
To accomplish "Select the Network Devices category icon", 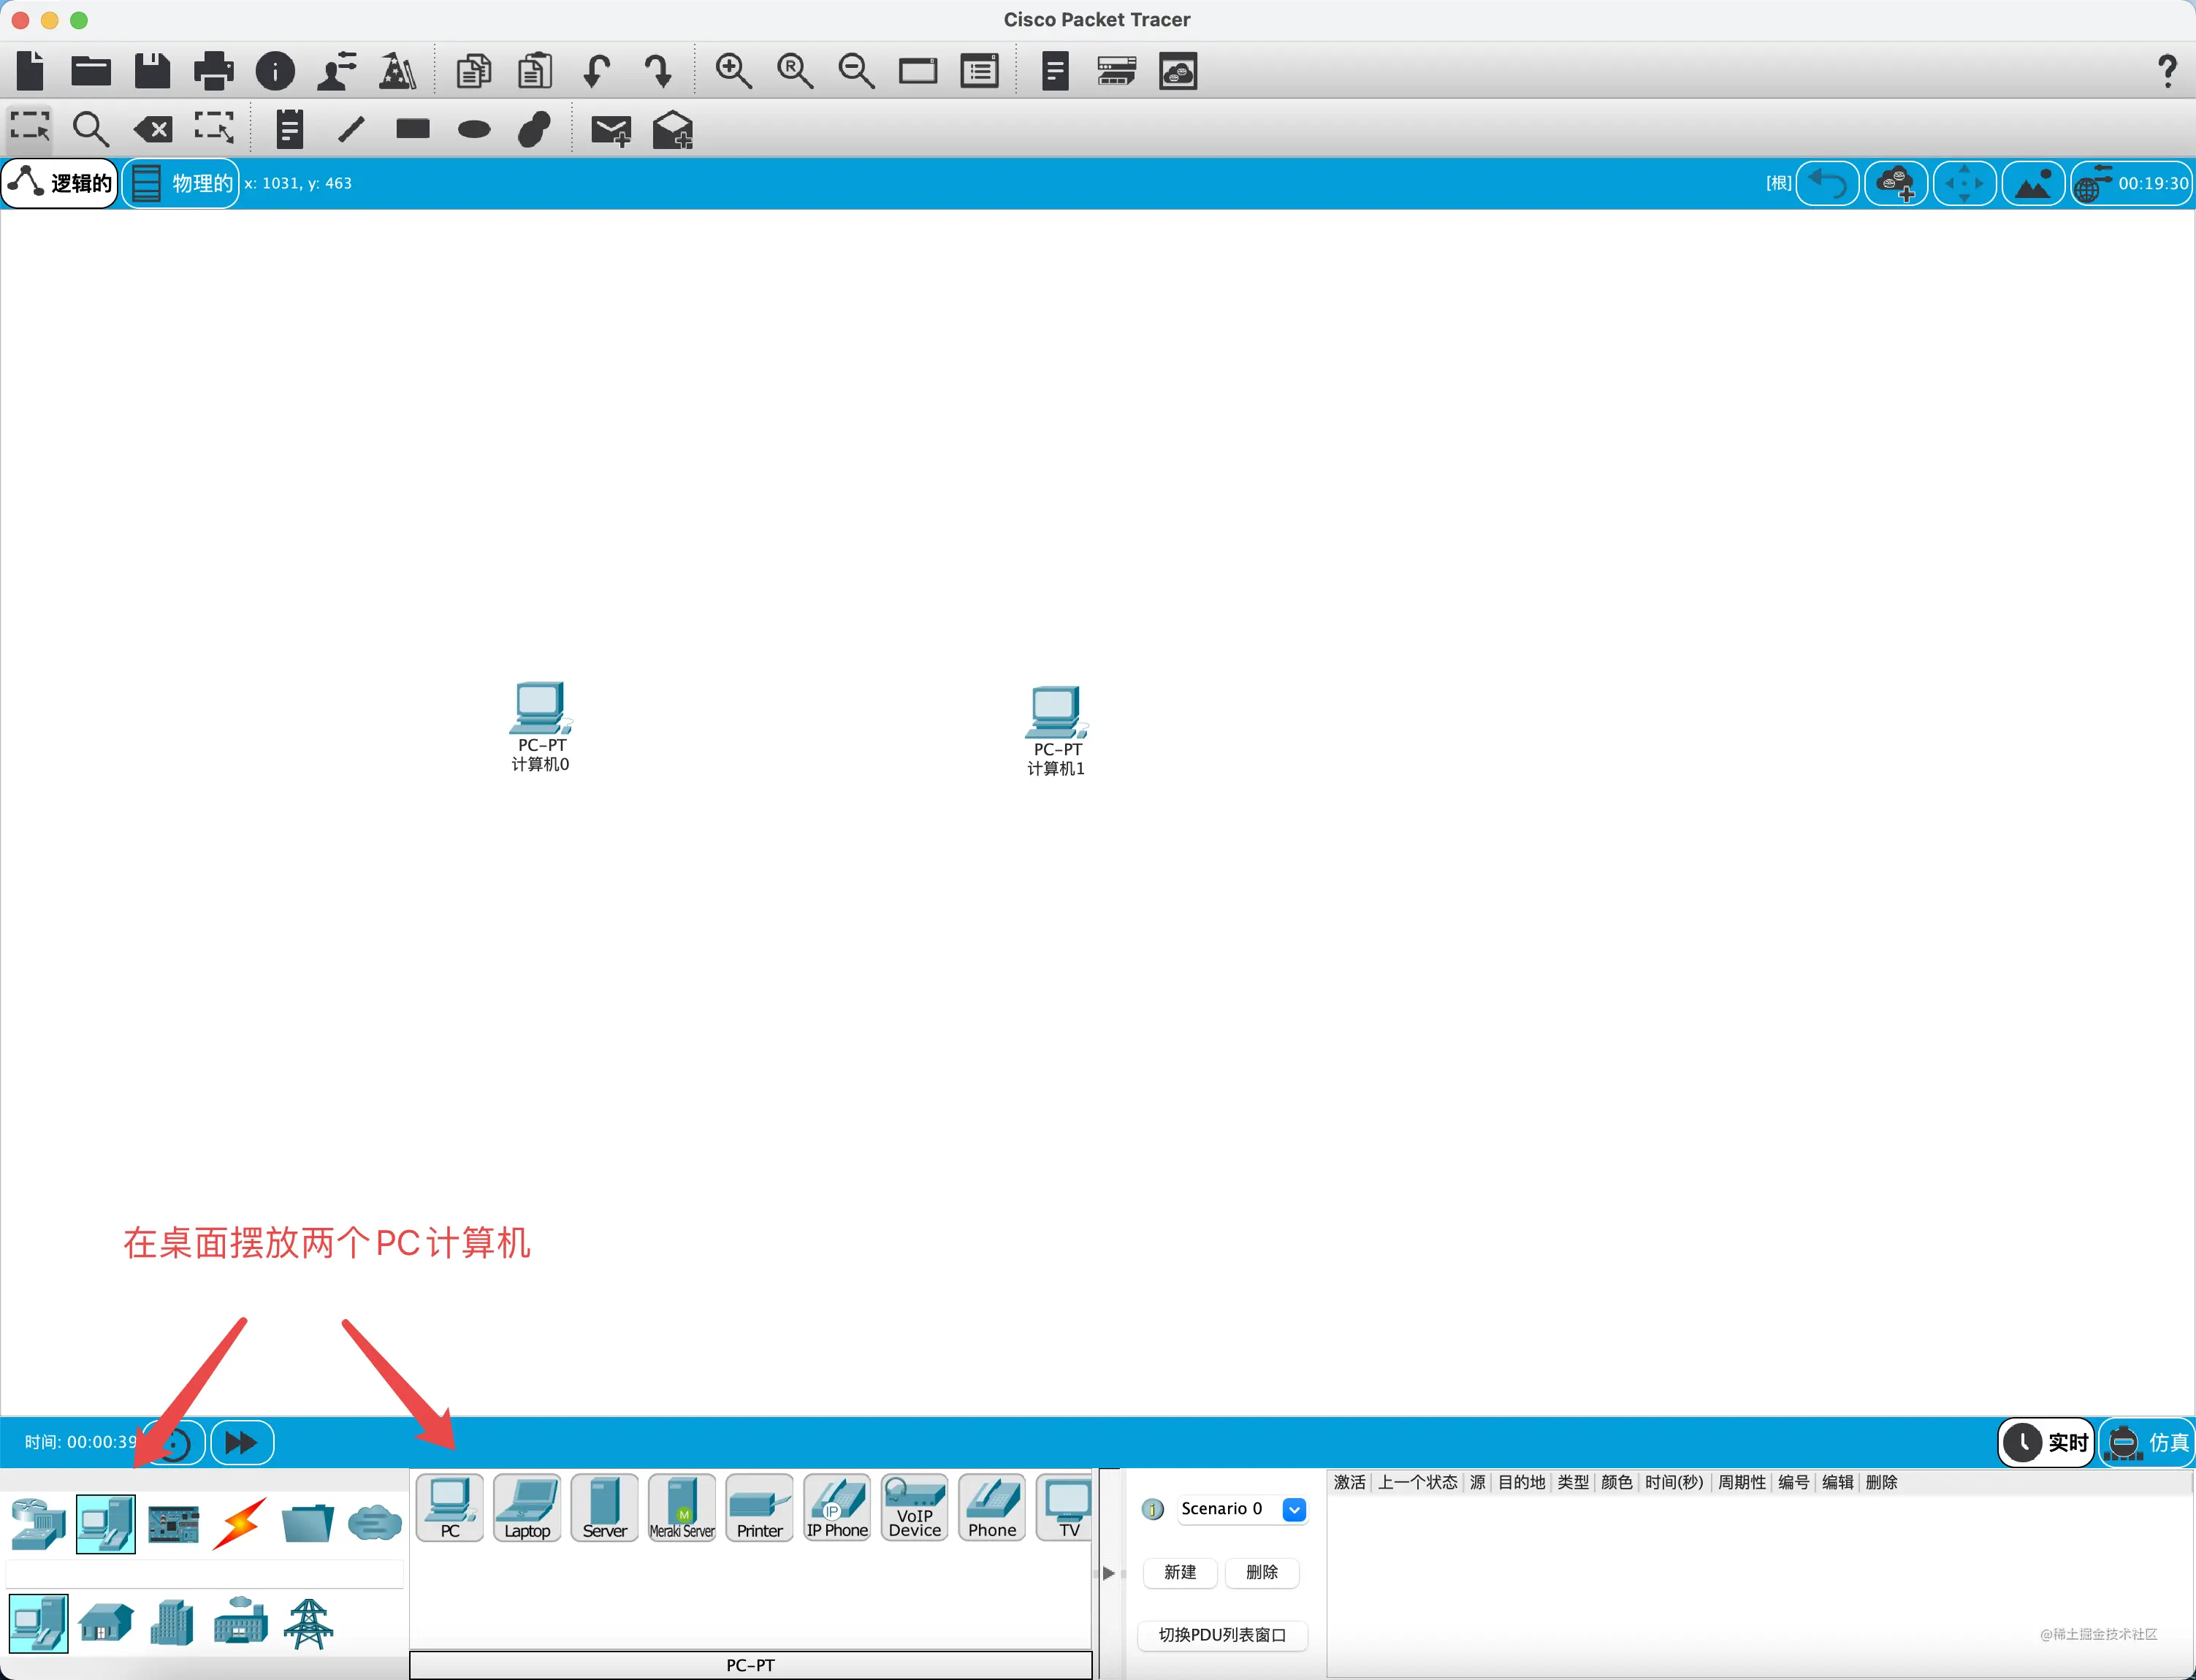I will tap(38, 1523).
